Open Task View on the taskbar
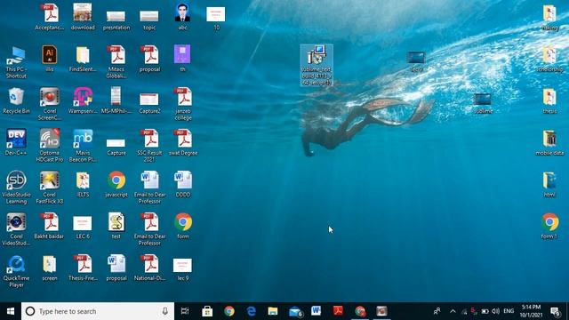 185,311
